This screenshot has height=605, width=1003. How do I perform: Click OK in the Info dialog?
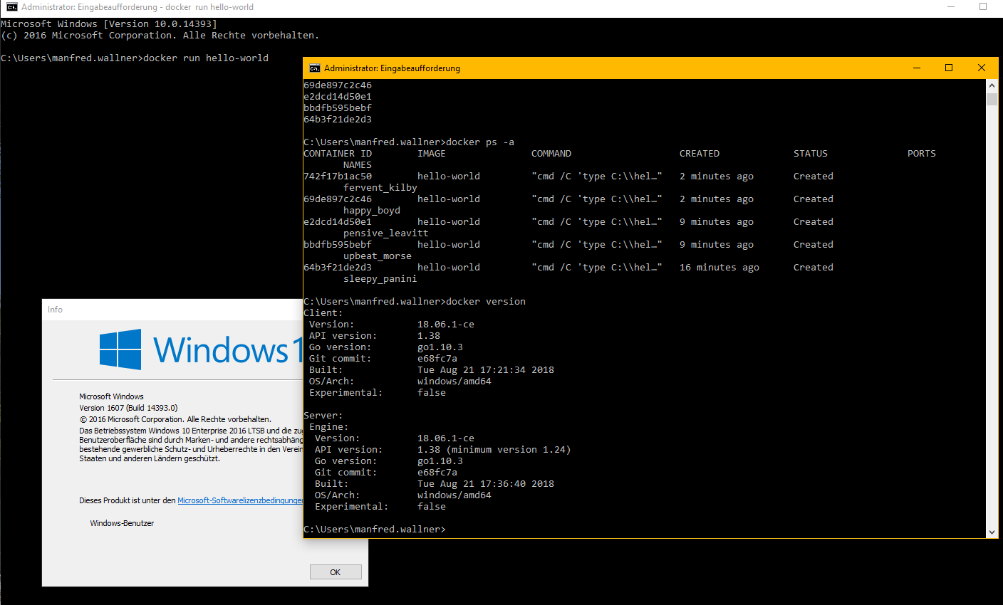[336, 572]
